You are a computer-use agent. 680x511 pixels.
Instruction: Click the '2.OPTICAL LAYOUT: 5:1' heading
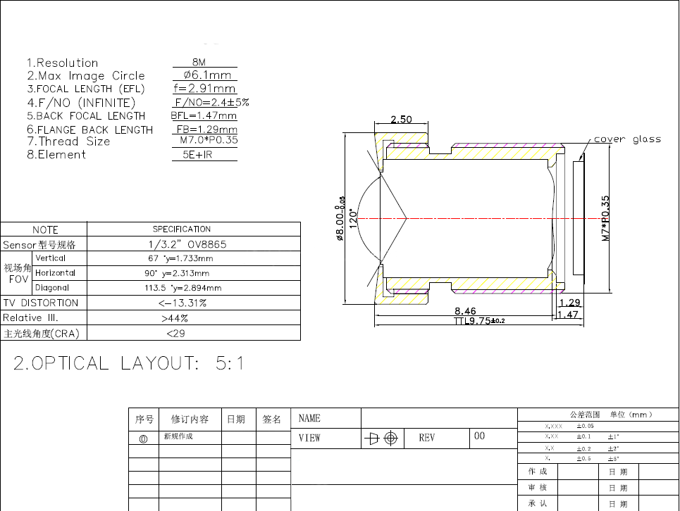coord(129,363)
